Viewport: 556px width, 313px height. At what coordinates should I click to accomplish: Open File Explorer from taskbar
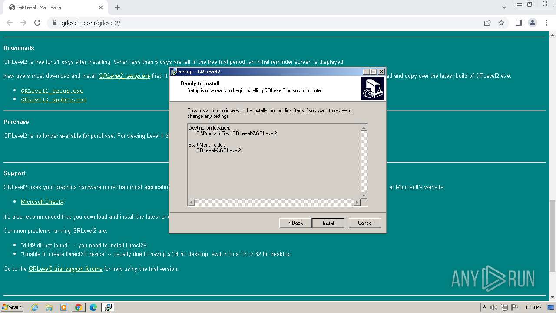coord(49,307)
